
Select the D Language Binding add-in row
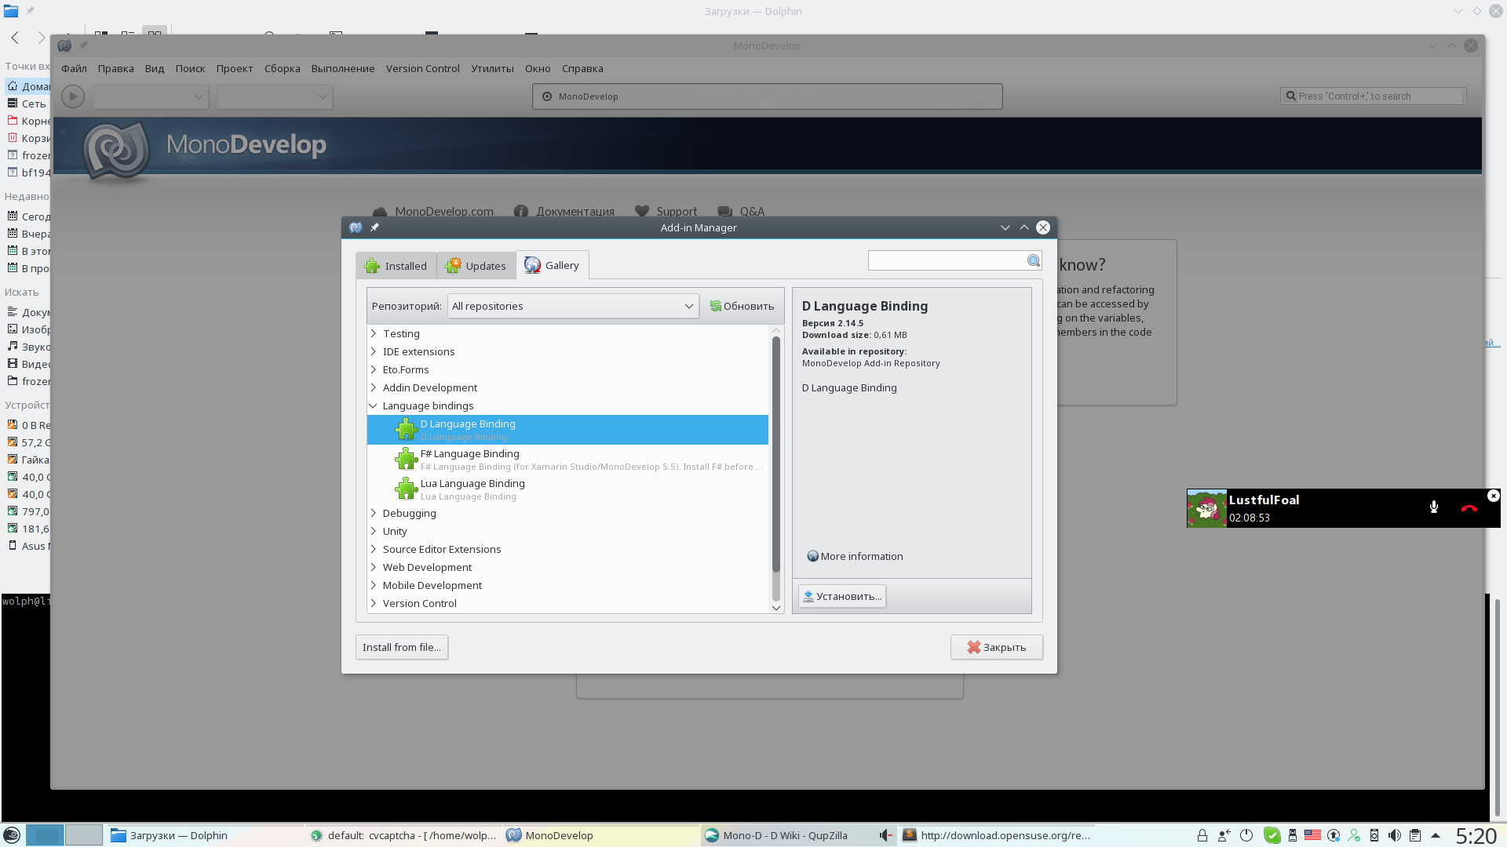(x=567, y=430)
